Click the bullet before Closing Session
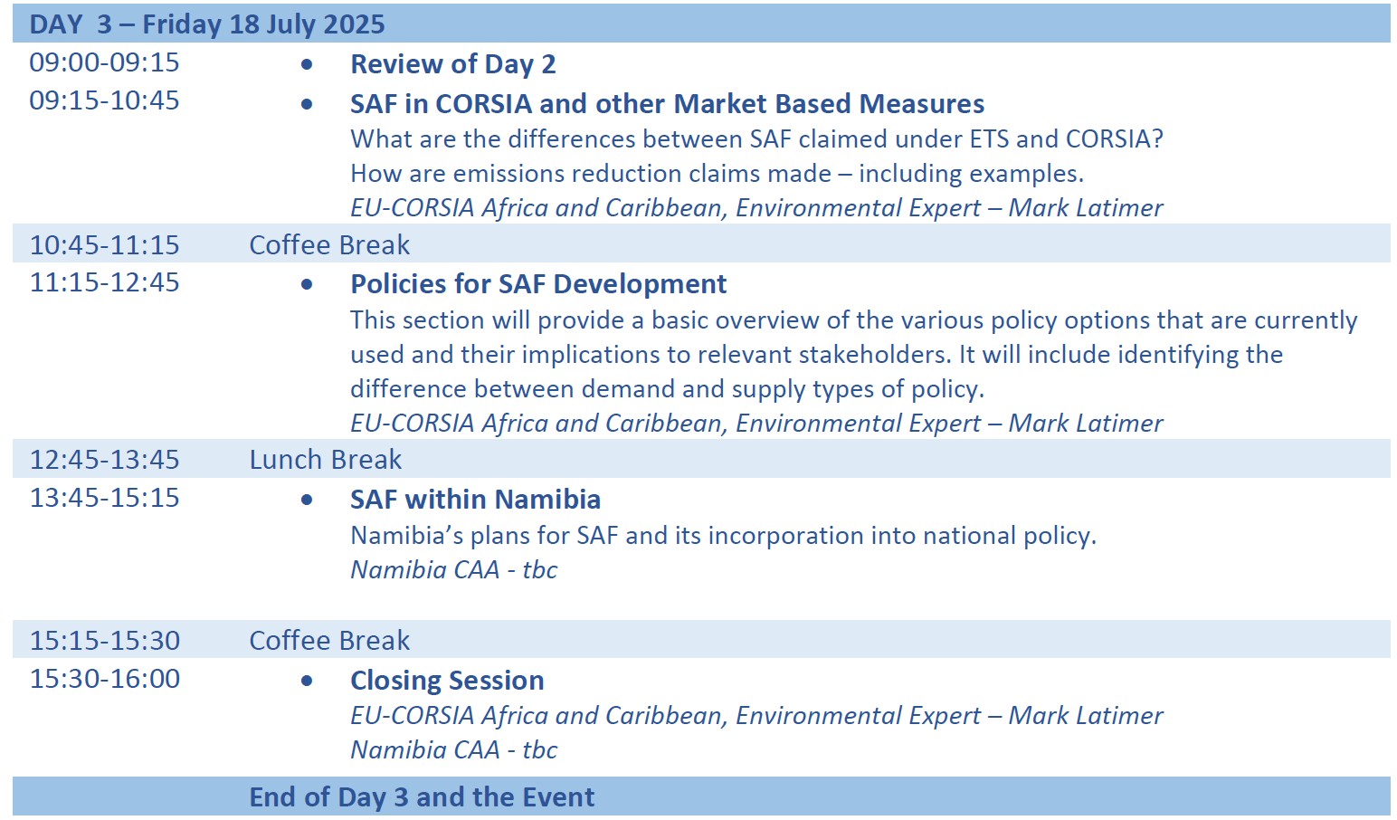 tap(308, 682)
